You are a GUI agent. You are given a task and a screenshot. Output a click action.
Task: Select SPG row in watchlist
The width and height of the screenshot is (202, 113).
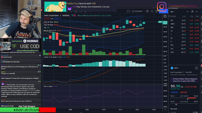click(185, 45)
